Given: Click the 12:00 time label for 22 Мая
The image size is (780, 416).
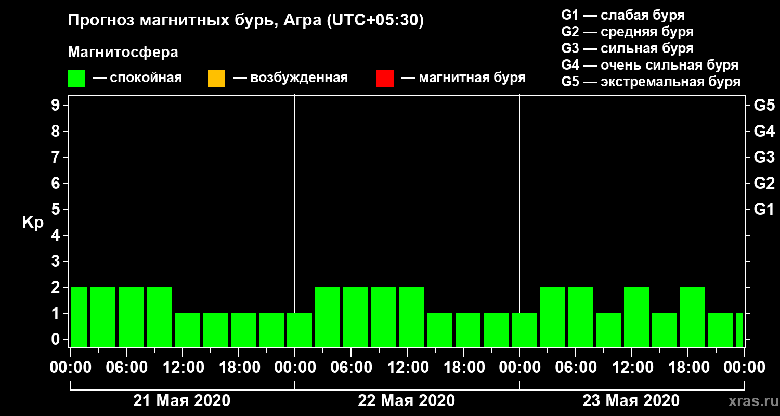Looking at the screenshot, I should (x=408, y=368).
